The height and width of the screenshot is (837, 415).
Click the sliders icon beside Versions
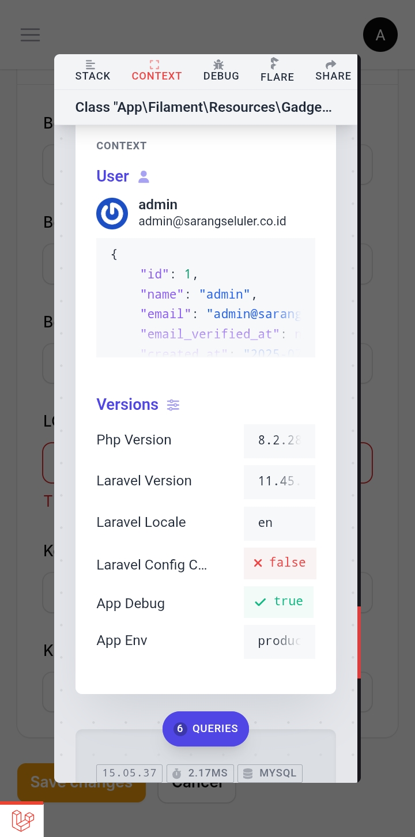coord(173,405)
